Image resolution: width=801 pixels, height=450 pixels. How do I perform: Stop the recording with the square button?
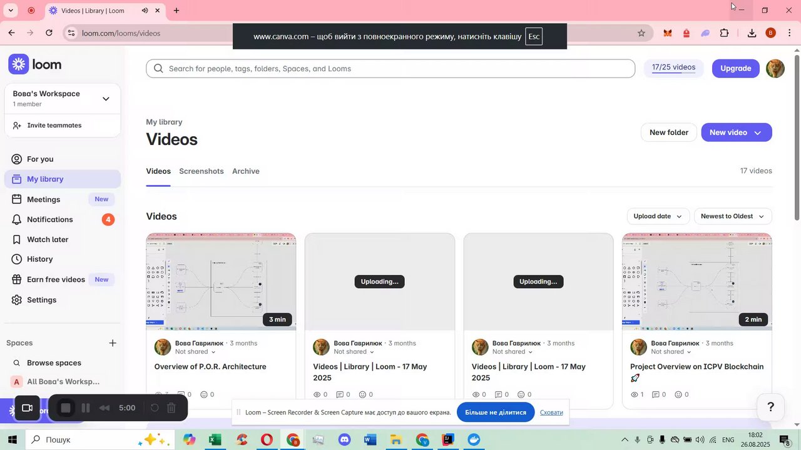66,408
